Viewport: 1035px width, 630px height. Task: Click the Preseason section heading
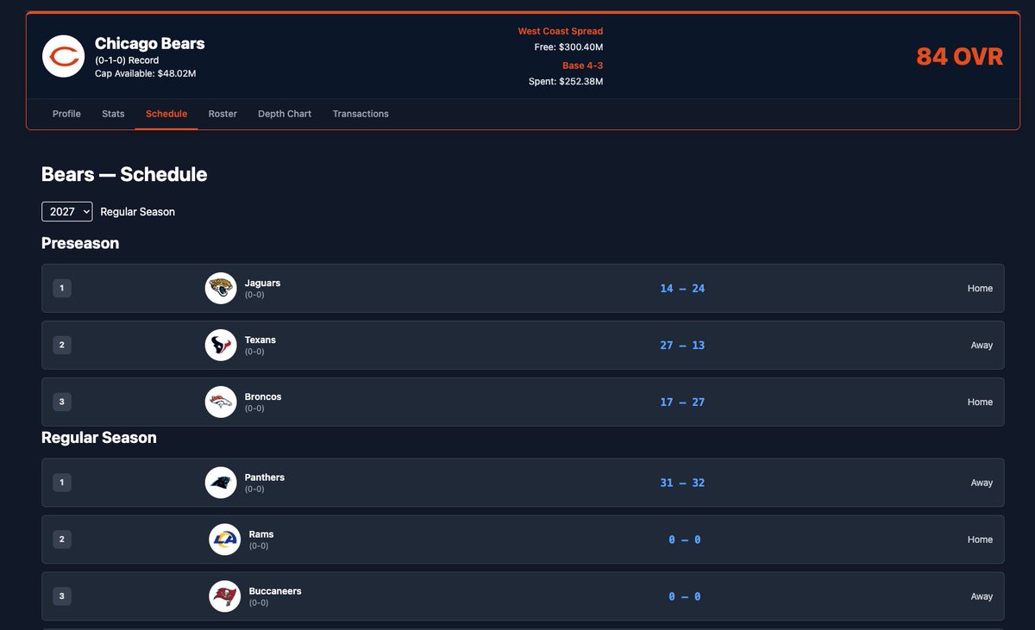coord(80,243)
